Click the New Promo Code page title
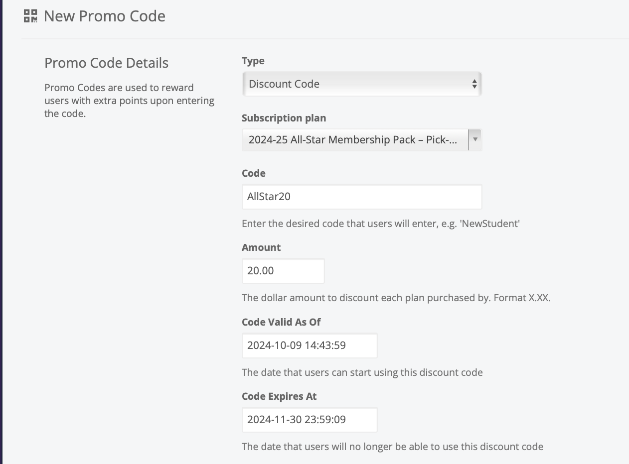The image size is (629, 464). (105, 16)
